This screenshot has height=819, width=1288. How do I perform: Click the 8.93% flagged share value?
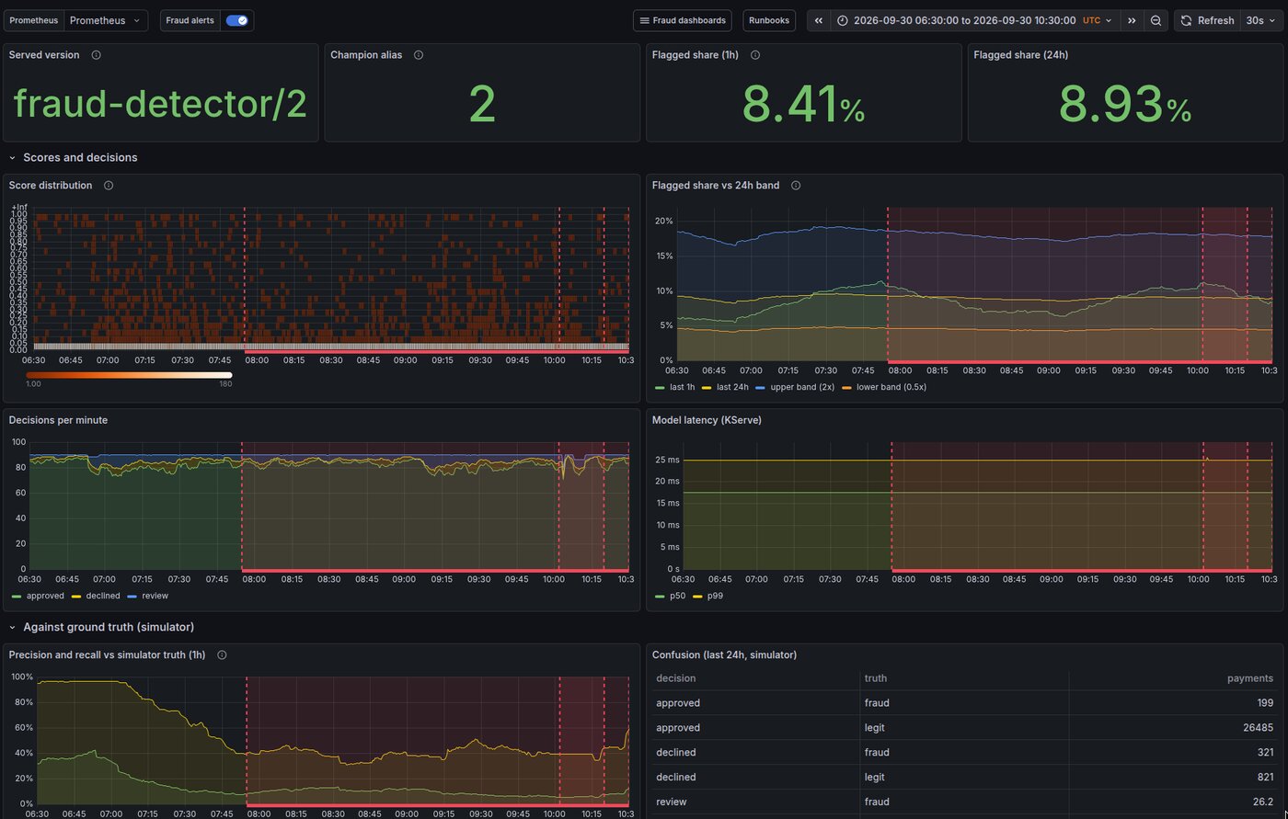pyautogui.click(x=1125, y=104)
